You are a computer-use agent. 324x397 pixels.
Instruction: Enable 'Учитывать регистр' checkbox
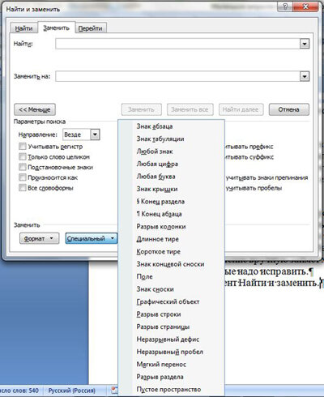(23, 147)
